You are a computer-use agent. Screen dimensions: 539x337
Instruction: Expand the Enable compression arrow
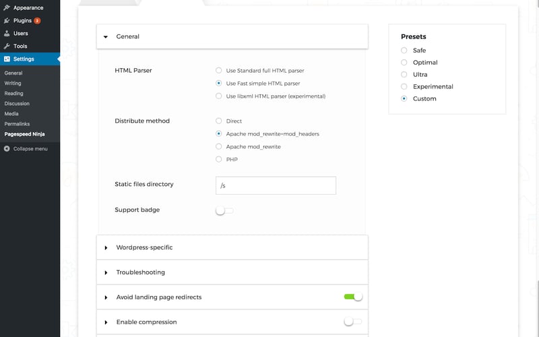(106, 322)
